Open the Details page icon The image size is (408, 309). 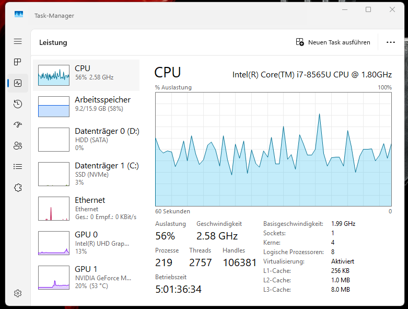18,167
